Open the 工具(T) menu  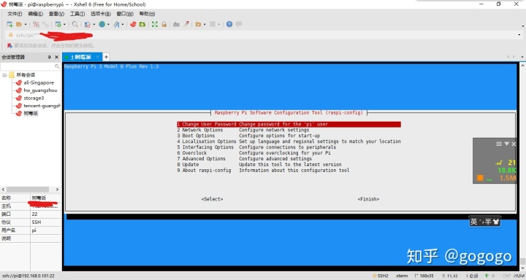[77, 14]
